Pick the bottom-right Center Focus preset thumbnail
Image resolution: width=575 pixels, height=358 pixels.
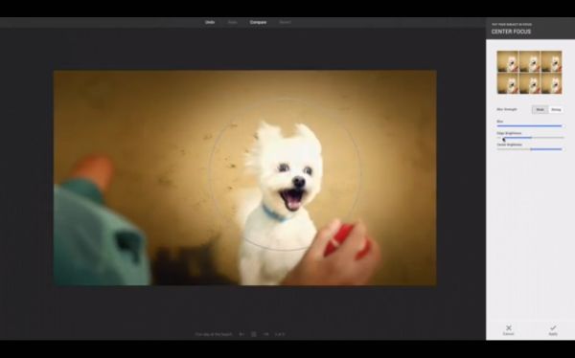(x=552, y=83)
